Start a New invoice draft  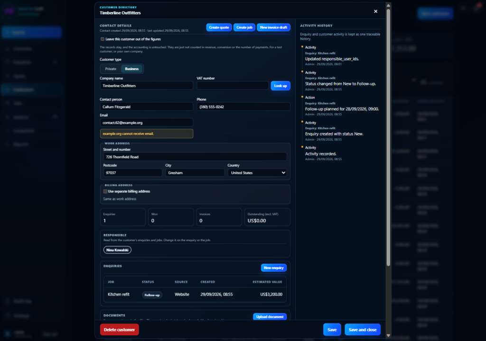tap(273, 27)
